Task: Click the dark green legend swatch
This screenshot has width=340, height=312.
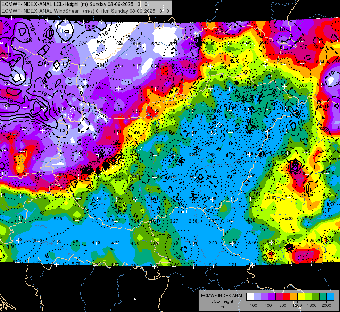Action: (315, 297)
